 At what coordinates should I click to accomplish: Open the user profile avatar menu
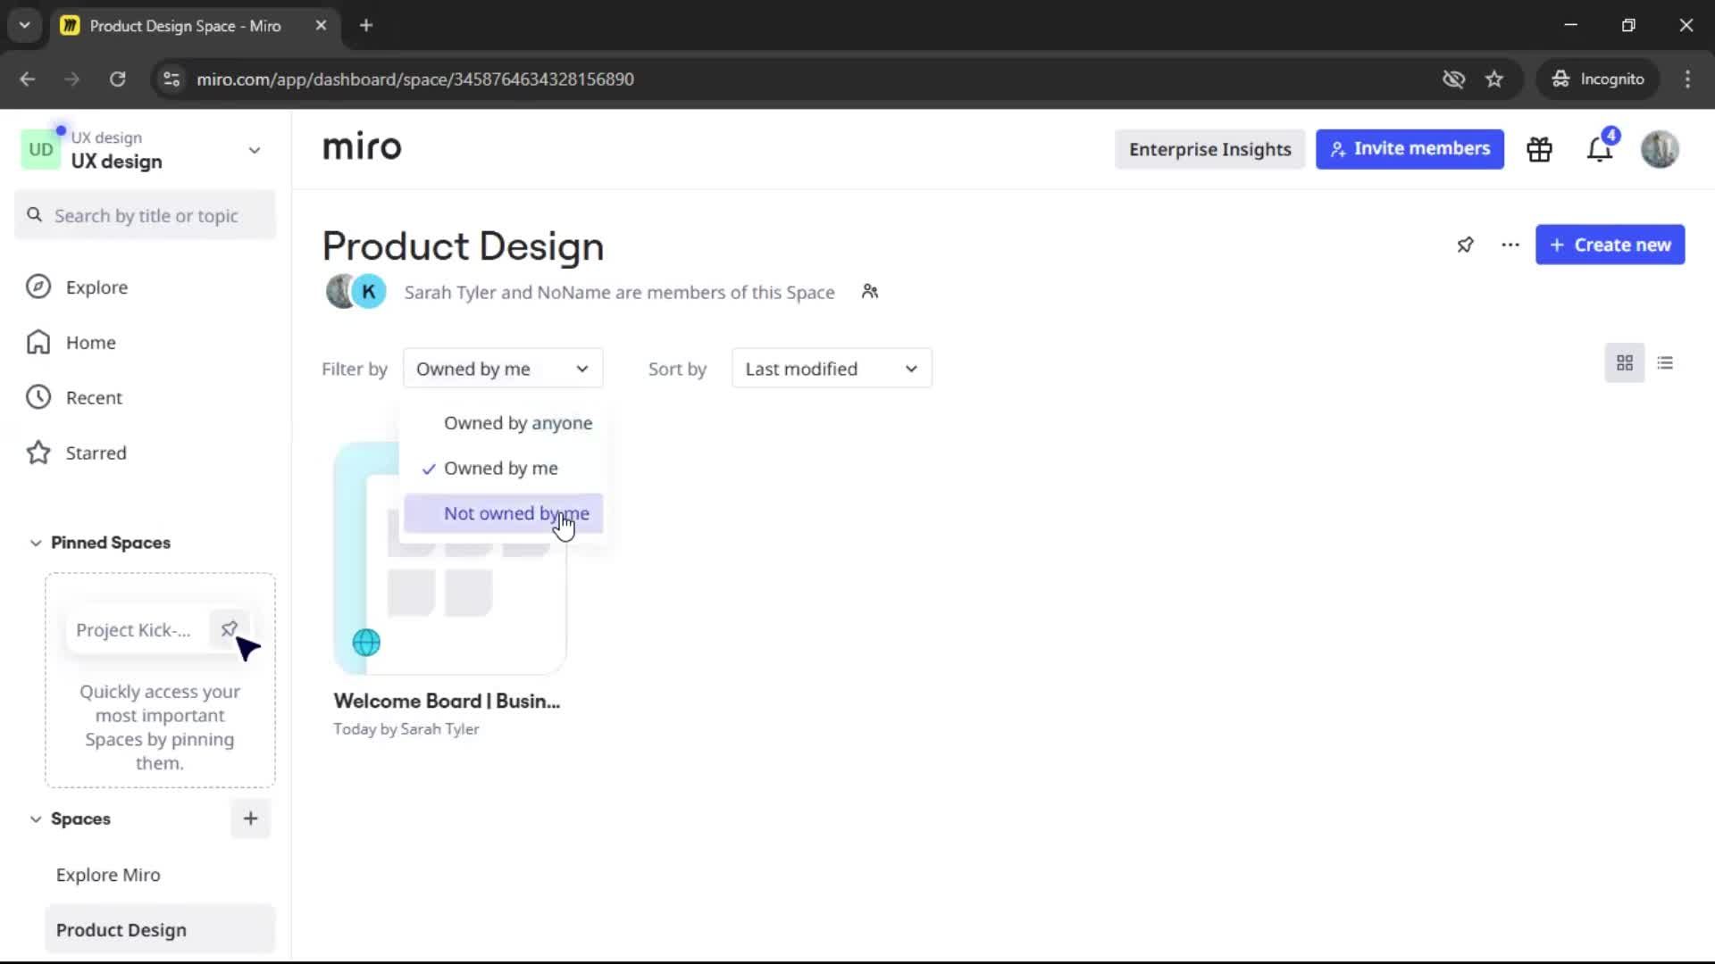(1660, 149)
